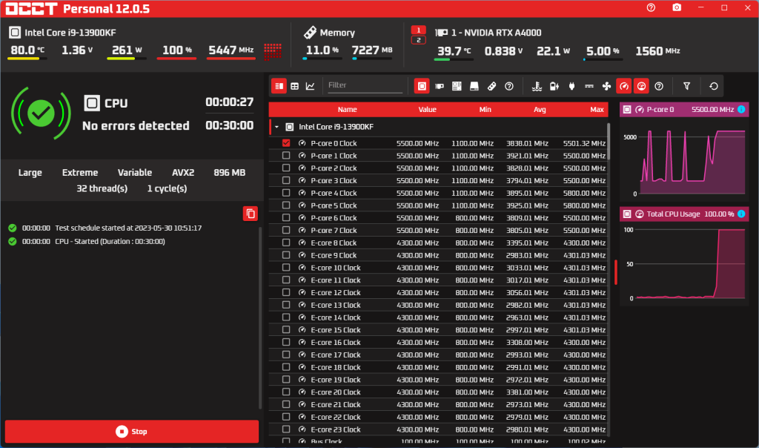The width and height of the screenshot is (759, 448).
Task: Click the "32 thread(s)" setting label
Action: [102, 188]
